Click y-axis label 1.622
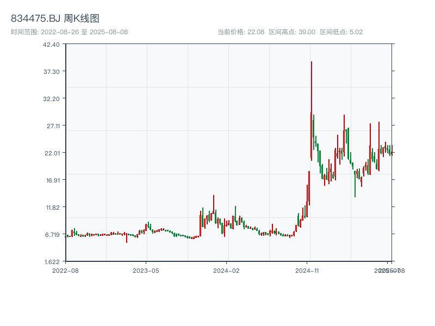Viewport: 435px width, 326px height. click(52, 262)
